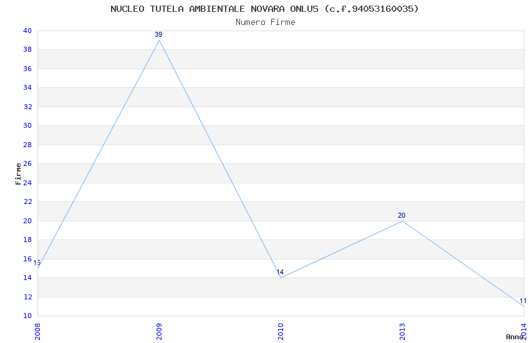This screenshot has height=343, width=530.
Task: Click the y-axis value 18
Action: coord(27,240)
